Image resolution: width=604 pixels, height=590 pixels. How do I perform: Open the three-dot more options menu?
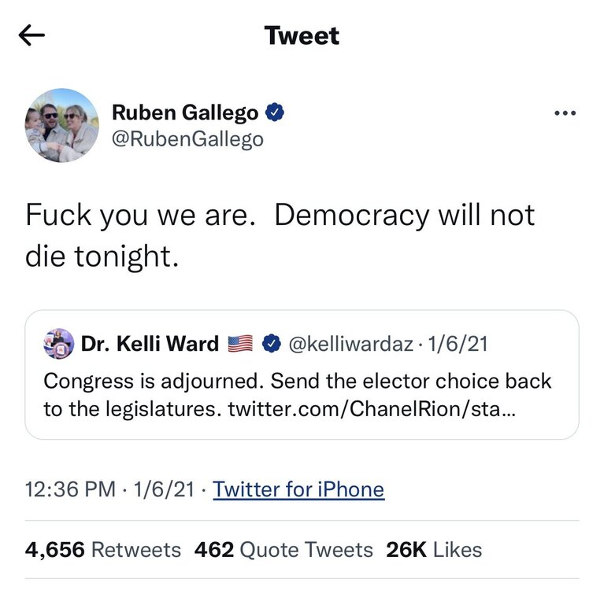(x=565, y=114)
